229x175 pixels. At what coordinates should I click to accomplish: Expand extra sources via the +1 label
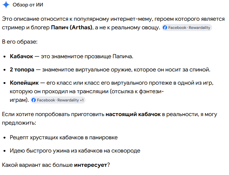82,100
